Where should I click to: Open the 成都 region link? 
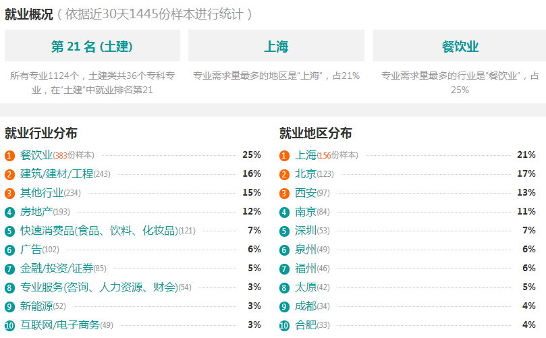(x=306, y=306)
